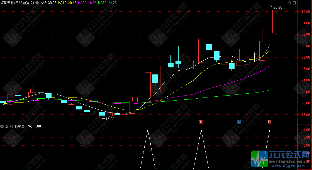Click the blue 财 event marker
312x170 pixels.
(x=239, y=122)
